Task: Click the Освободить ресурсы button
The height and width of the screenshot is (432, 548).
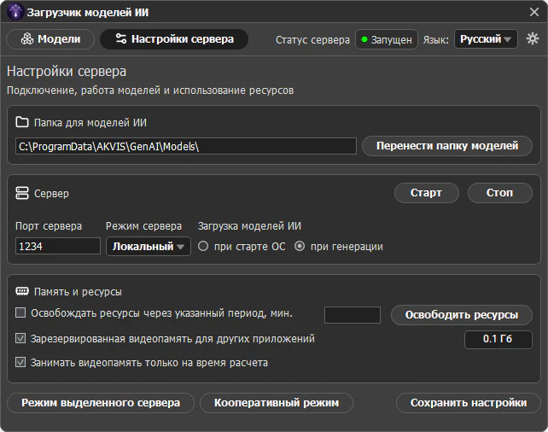Action: [461, 315]
